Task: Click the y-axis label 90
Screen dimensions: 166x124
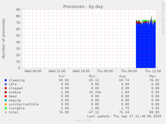Action: click(x=18, y=10)
